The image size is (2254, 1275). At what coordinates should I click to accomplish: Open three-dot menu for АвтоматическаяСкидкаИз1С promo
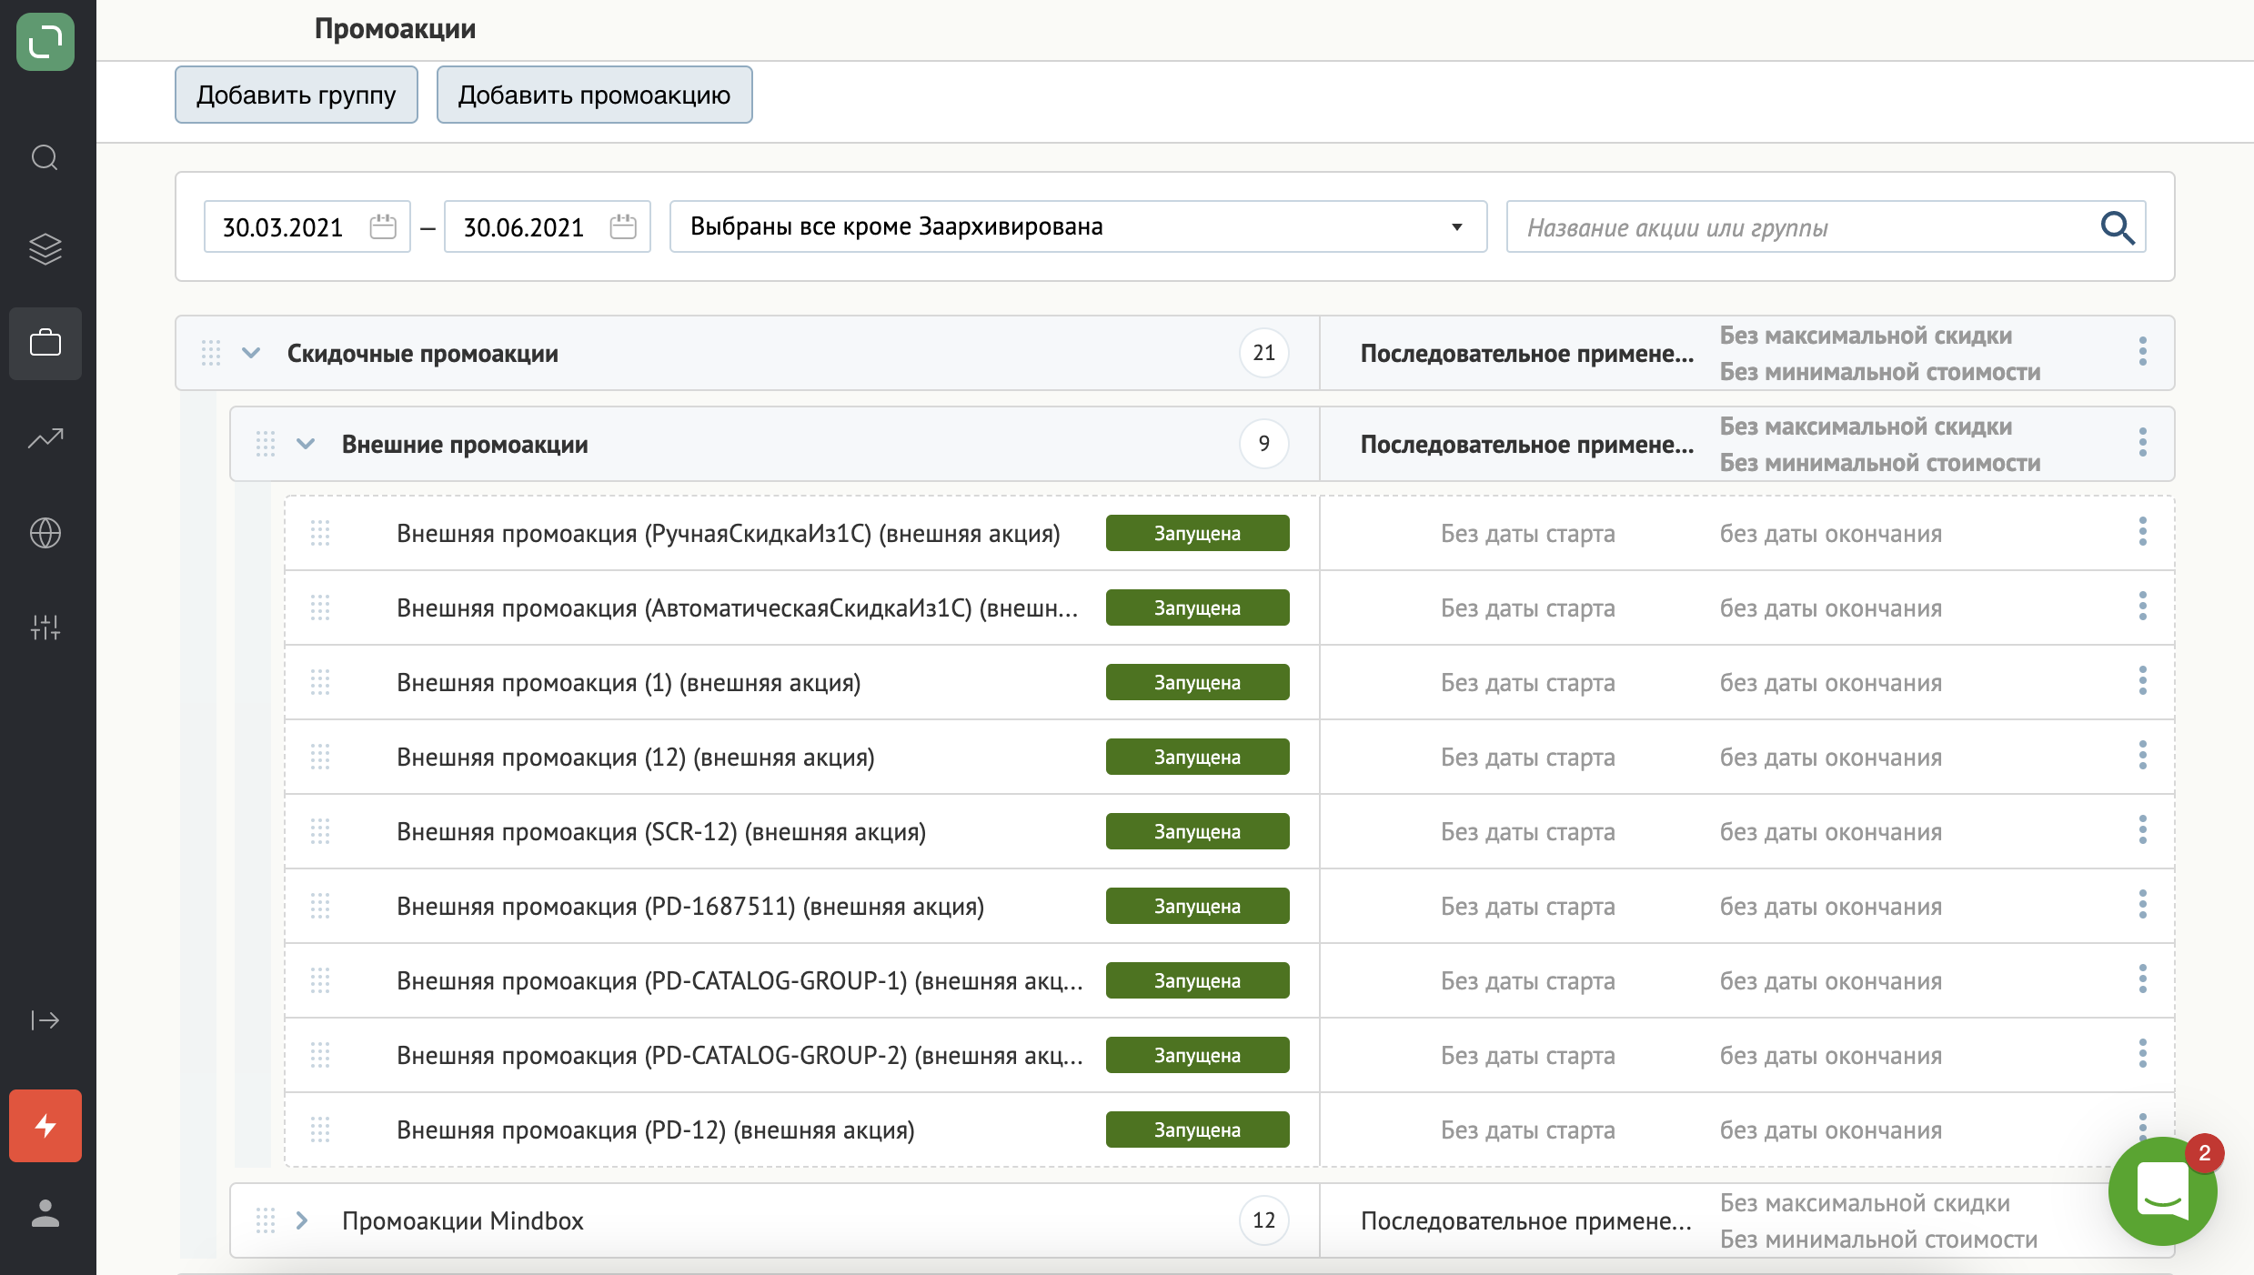[x=2143, y=607]
